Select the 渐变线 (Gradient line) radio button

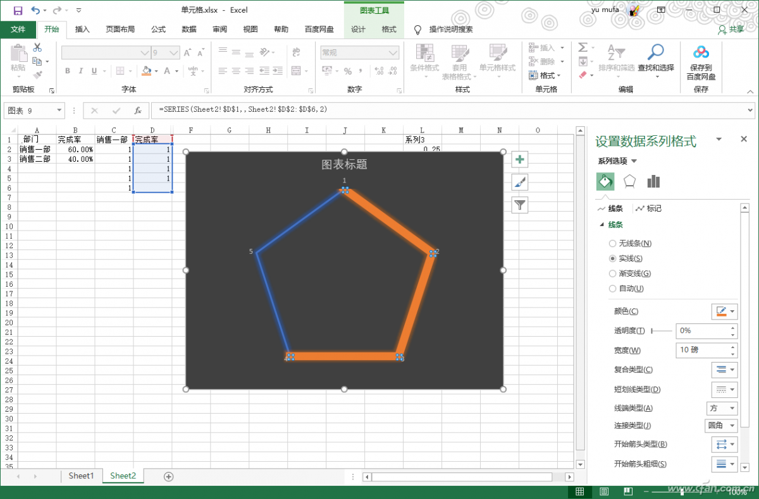click(612, 274)
